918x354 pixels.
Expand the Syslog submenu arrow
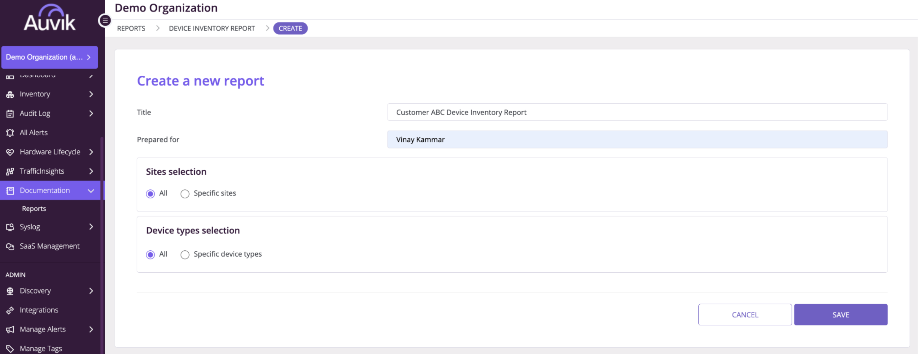[x=91, y=227]
